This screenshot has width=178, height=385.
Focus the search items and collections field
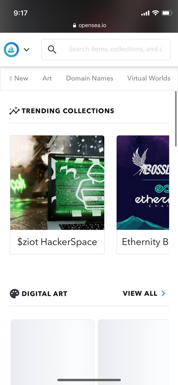pyautogui.click(x=106, y=49)
